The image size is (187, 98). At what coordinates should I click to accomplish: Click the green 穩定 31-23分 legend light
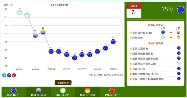pos(63,90)
